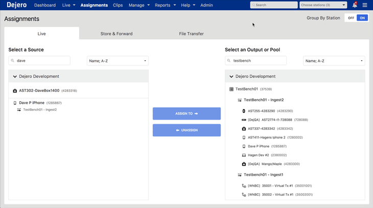
Task: Select the [DejQA] AST2774-I1-728088 row
Action: (x=278, y=120)
